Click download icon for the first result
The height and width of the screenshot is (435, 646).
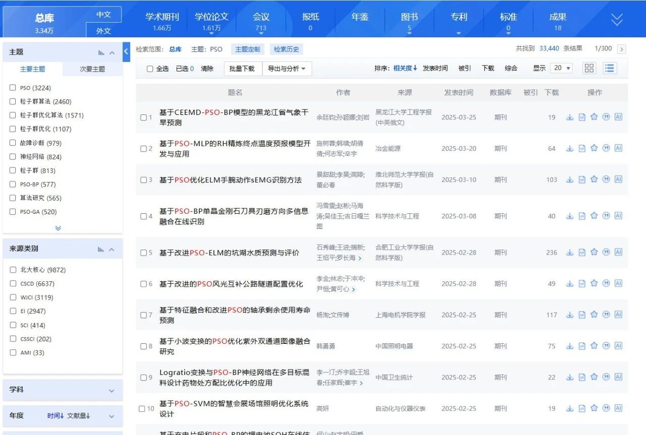(570, 117)
